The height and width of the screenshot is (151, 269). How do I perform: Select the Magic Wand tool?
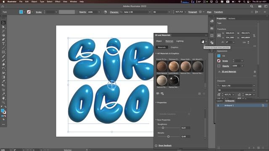point(3,31)
